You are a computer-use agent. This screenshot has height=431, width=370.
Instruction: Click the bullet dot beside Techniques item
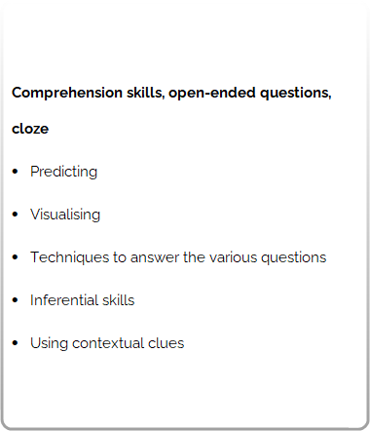(15, 257)
